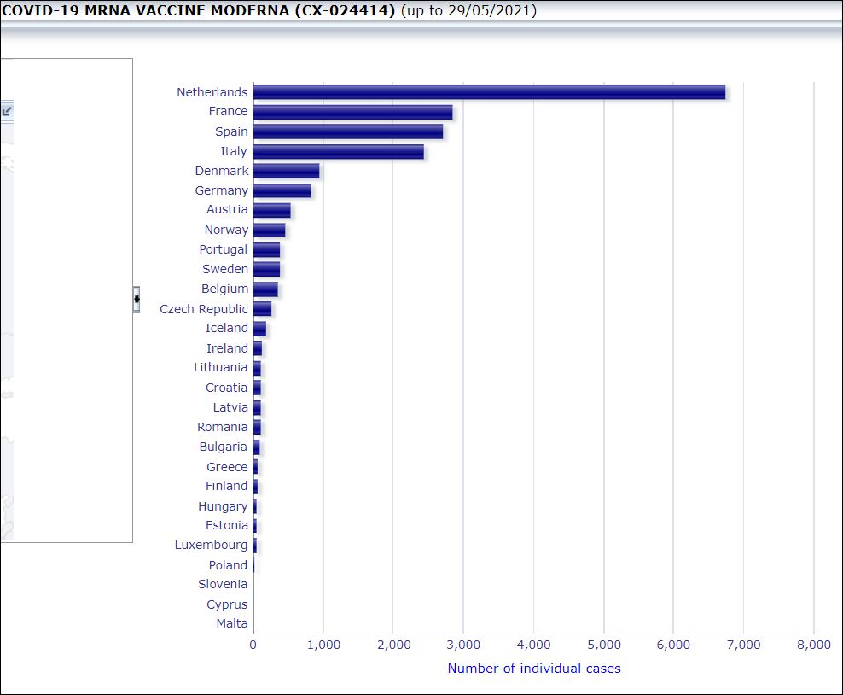
Task: Click the Austria bar
Action: click(x=272, y=210)
